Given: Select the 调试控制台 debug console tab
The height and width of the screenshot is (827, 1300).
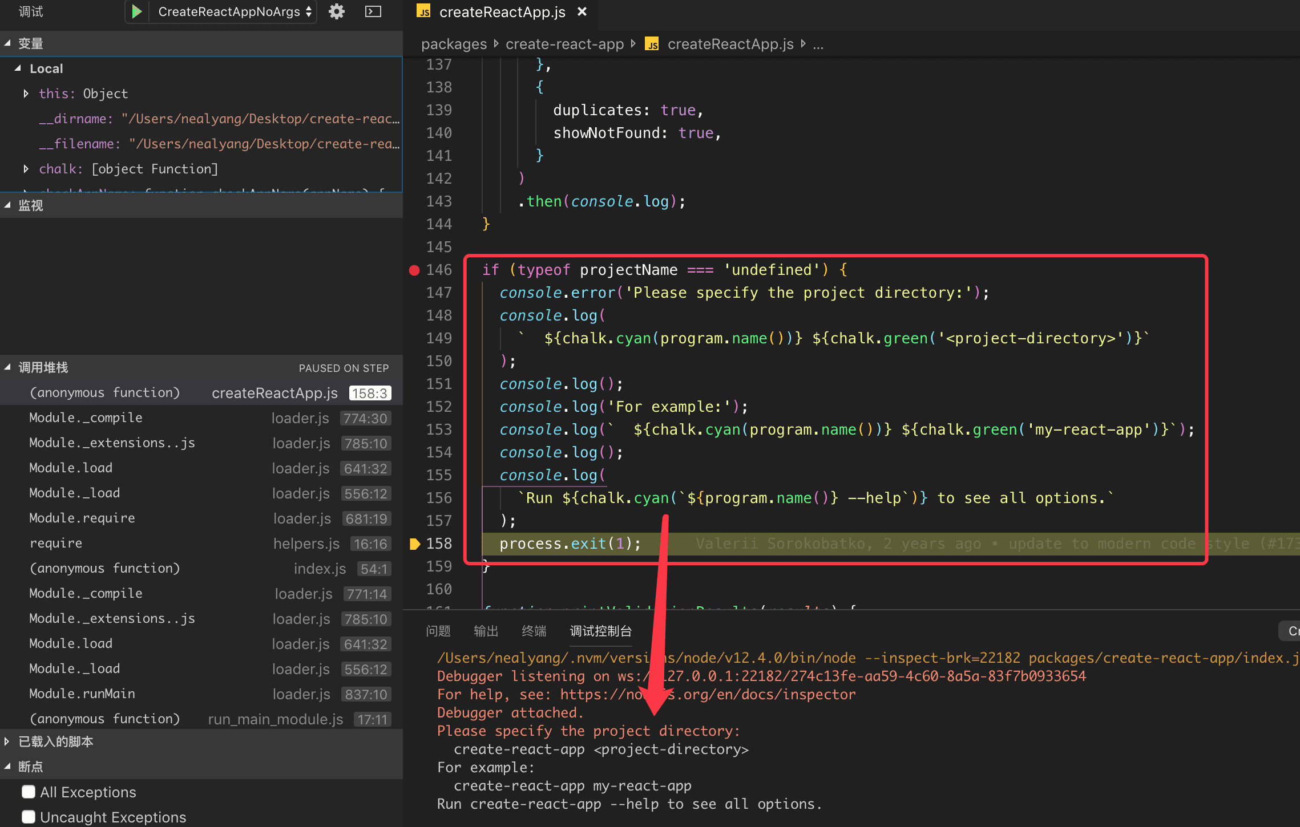Looking at the screenshot, I should pyautogui.click(x=601, y=631).
